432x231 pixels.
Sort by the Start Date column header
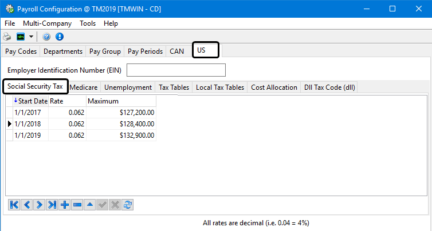point(31,101)
